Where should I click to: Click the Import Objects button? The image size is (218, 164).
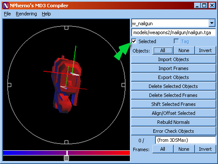pos(173,59)
